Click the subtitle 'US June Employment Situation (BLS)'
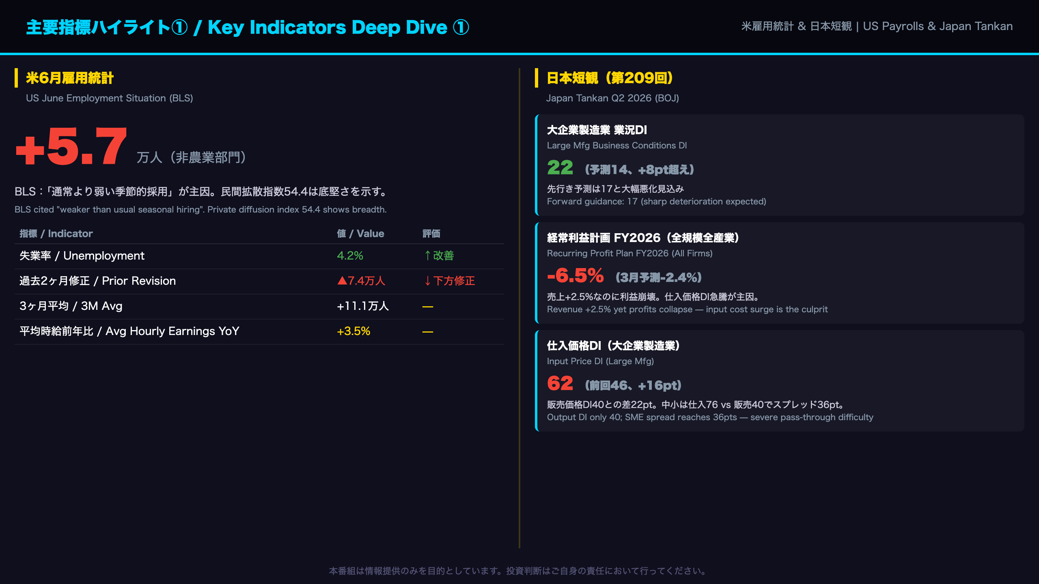The height and width of the screenshot is (584, 1039). (110, 98)
